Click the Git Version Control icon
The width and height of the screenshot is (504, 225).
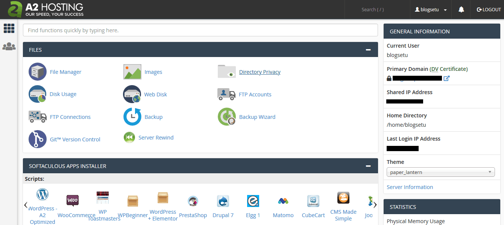(38, 139)
